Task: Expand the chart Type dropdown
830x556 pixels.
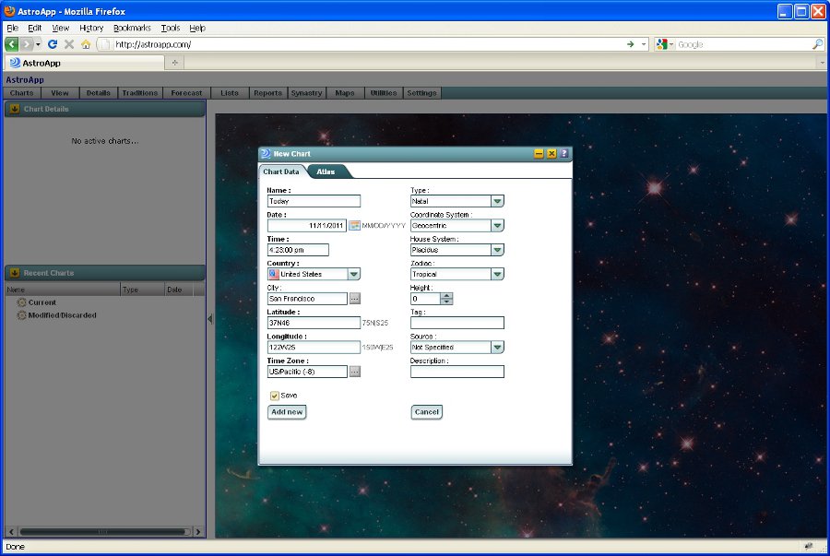Action: (x=497, y=201)
